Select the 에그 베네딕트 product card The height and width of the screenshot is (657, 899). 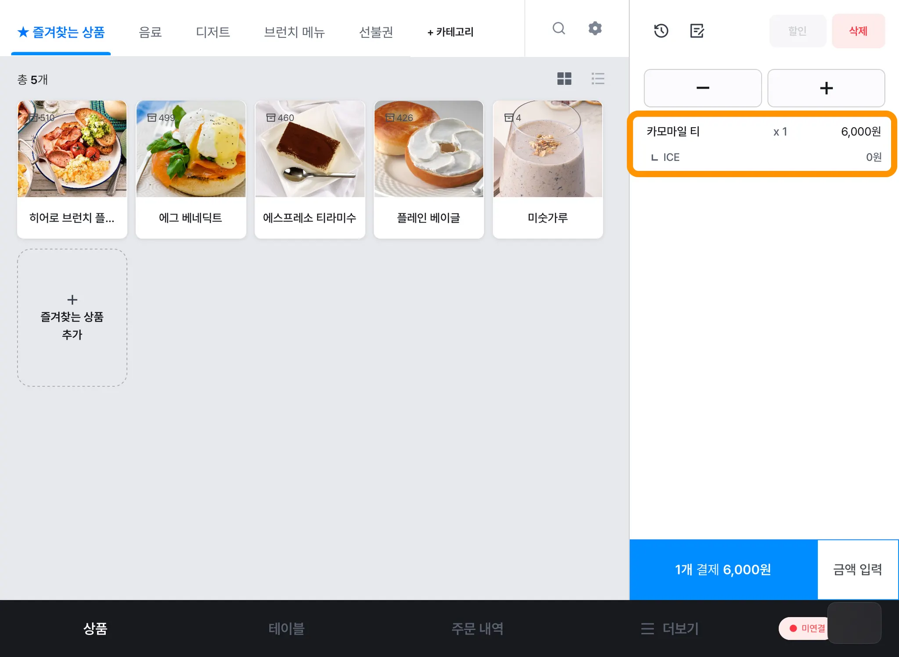point(191,169)
